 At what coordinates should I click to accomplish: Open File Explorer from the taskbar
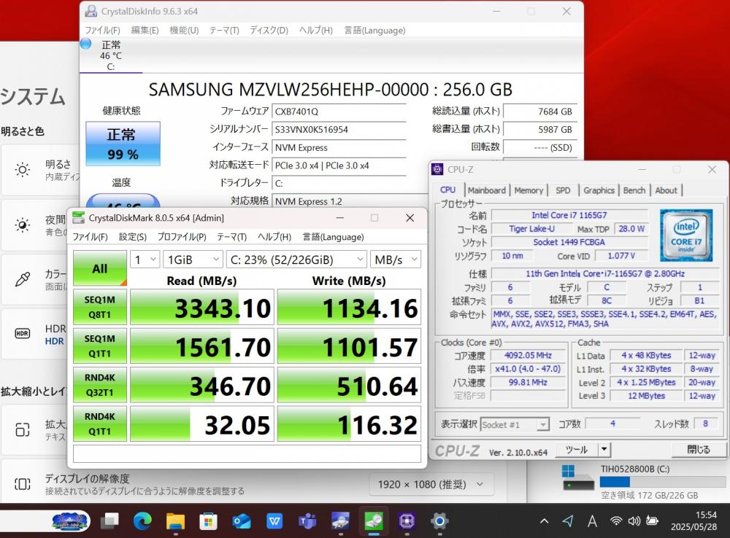coord(175,521)
